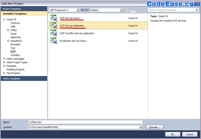Click the WCF Workflow Service Application icon
The height and width of the screenshot is (139, 201).
(x=53, y=33)
